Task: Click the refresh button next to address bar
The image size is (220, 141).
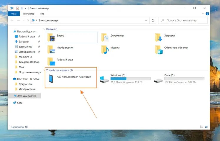Action: pos(153,21)
